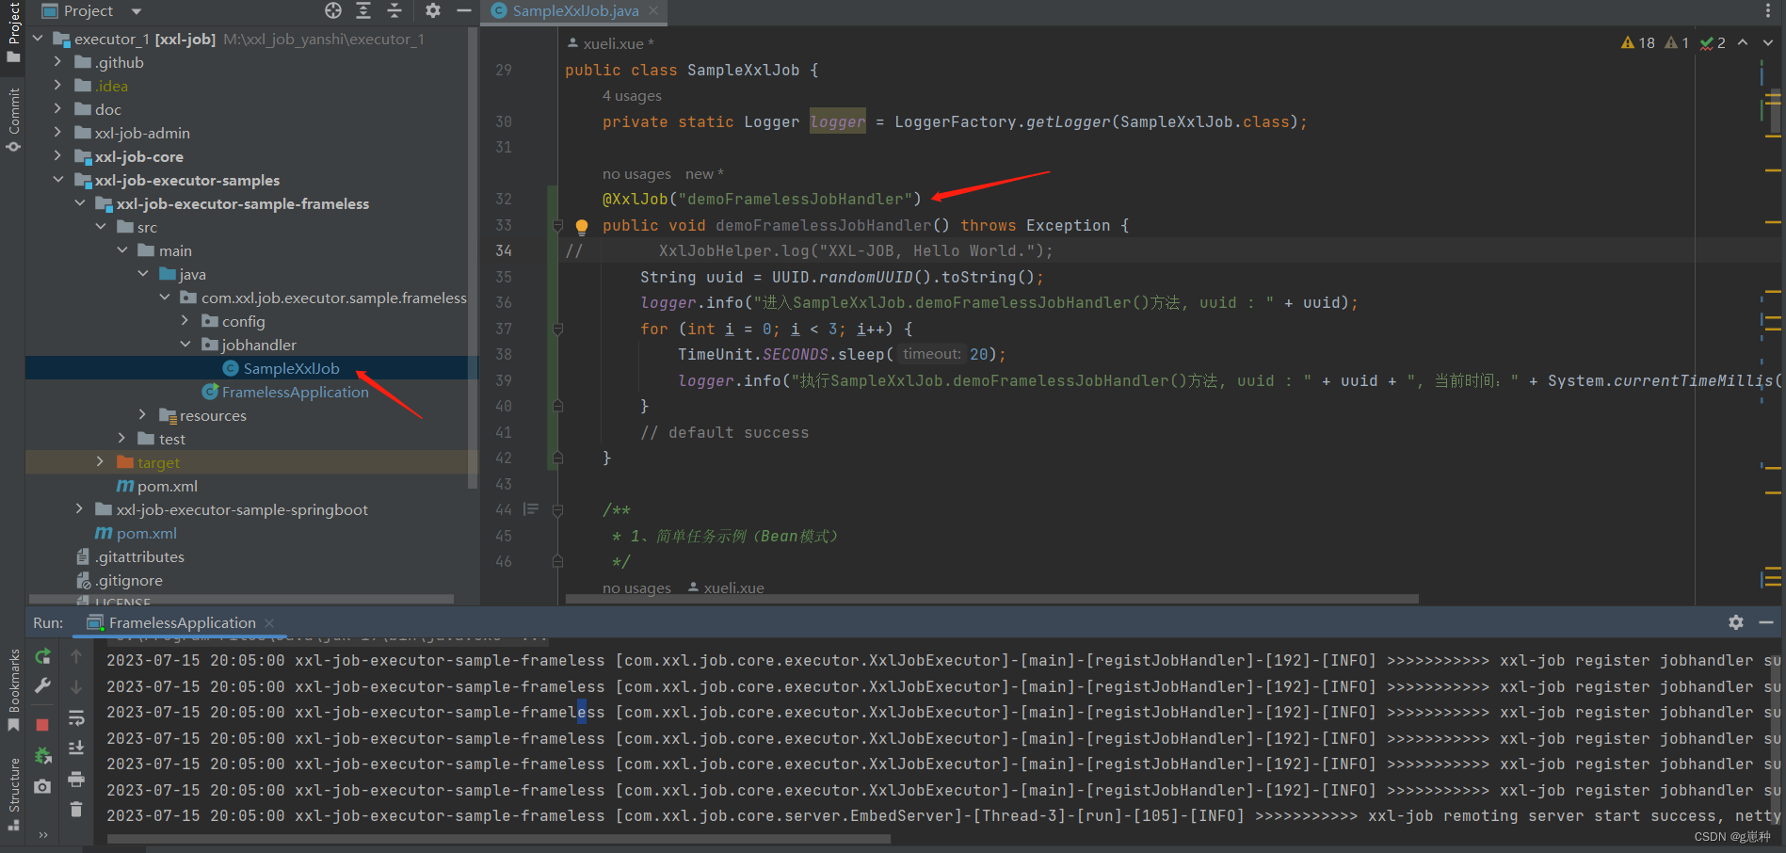Open Structure side tool tab

[13, 794]
